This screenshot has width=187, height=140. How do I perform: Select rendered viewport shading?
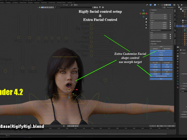[x=170, y=5]
